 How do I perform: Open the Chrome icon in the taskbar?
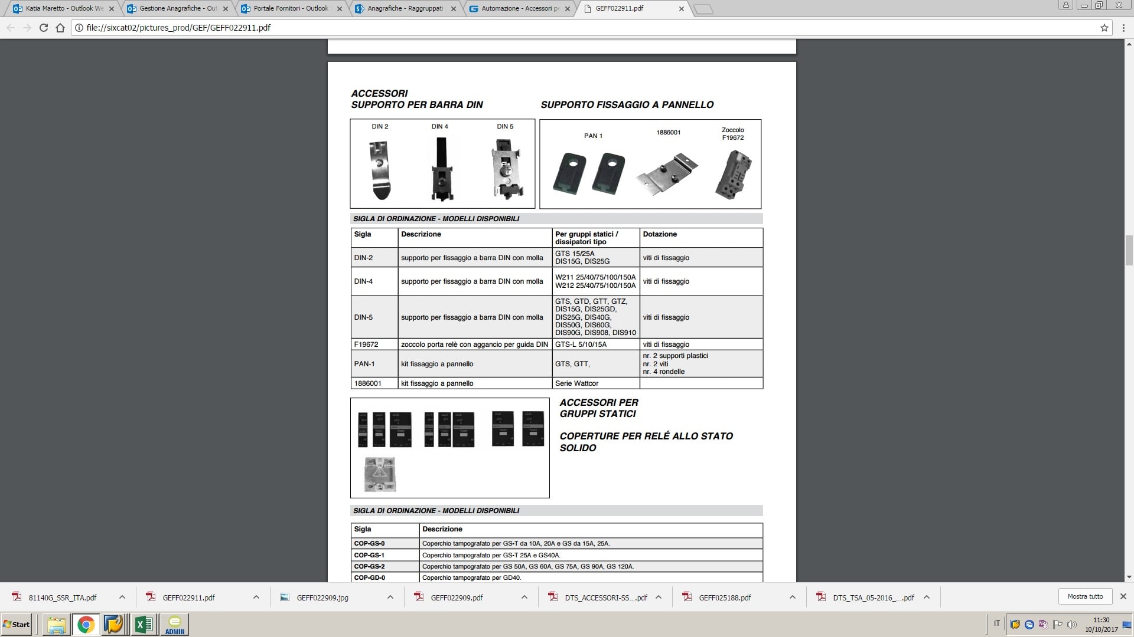coord(86,624)
